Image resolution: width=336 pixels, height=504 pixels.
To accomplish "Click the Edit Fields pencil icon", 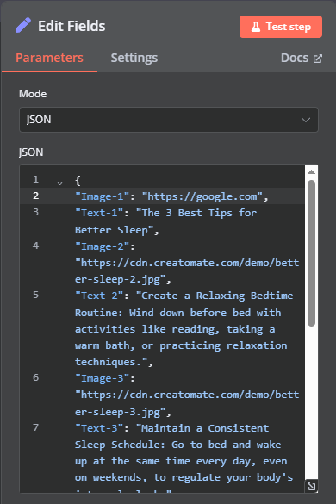I will [23, 25].
